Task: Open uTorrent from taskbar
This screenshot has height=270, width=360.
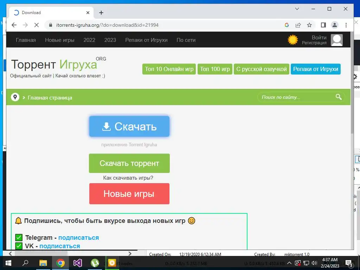Action: coord(95,263)
